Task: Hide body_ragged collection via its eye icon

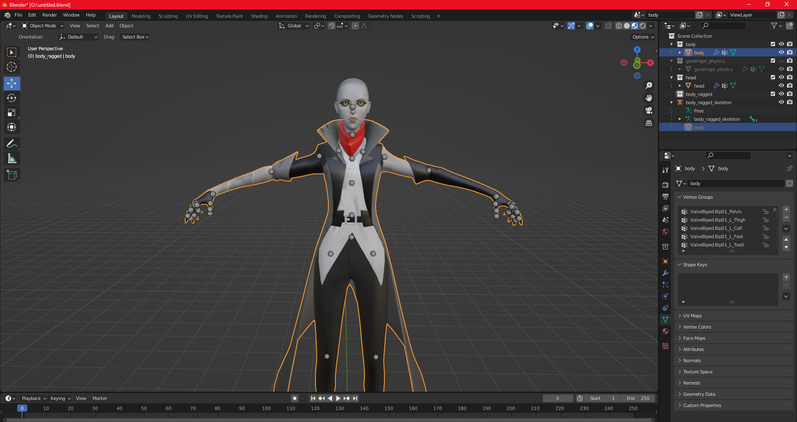Action: (781, 94)
